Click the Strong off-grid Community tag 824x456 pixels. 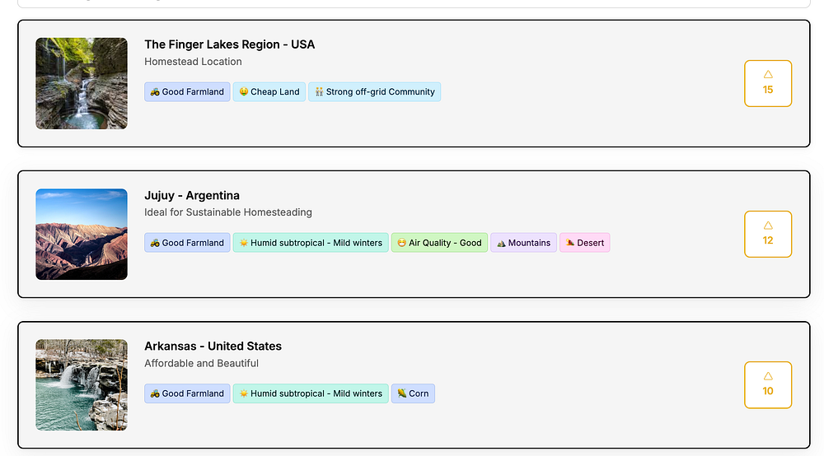tap(375, 91)
